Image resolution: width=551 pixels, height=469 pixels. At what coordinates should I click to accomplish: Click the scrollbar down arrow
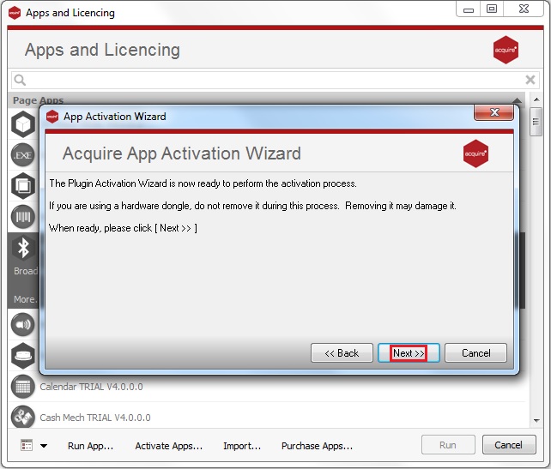tap(536, 420)
